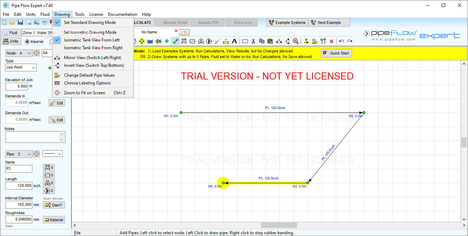Click the print icon in the toolbar
The image size is (468, 236).
pos(45,23)
